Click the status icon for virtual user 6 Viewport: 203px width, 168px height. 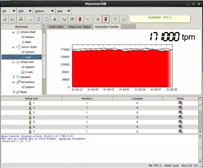(x=180, y=126)
